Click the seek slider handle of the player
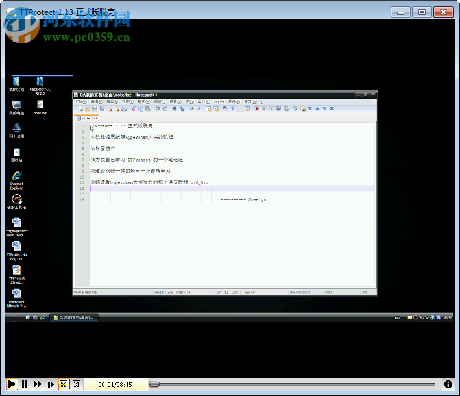This screenshot has height=396, width=460. [154, 384]
